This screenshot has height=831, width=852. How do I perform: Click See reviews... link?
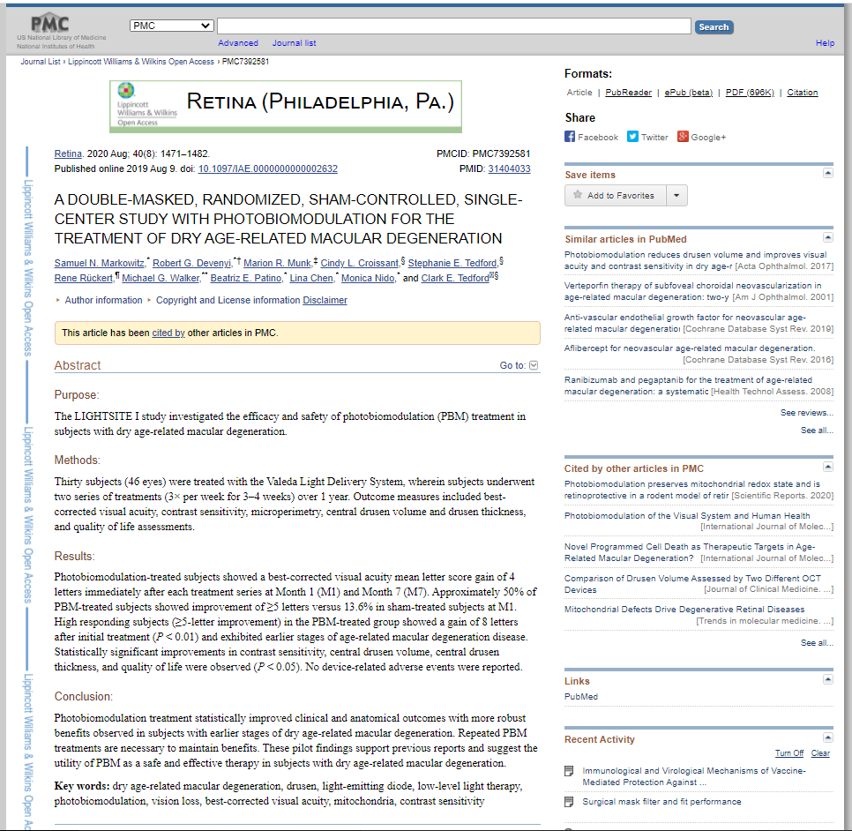pos(806,413)
